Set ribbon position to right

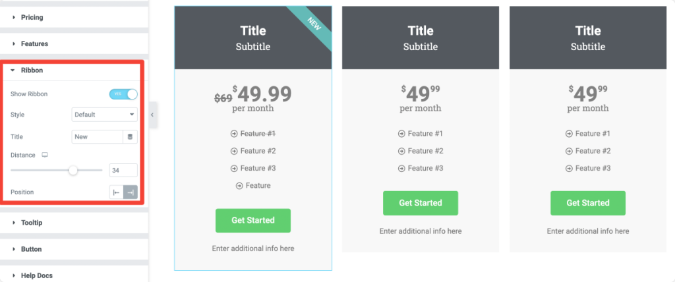pos(131,192)
